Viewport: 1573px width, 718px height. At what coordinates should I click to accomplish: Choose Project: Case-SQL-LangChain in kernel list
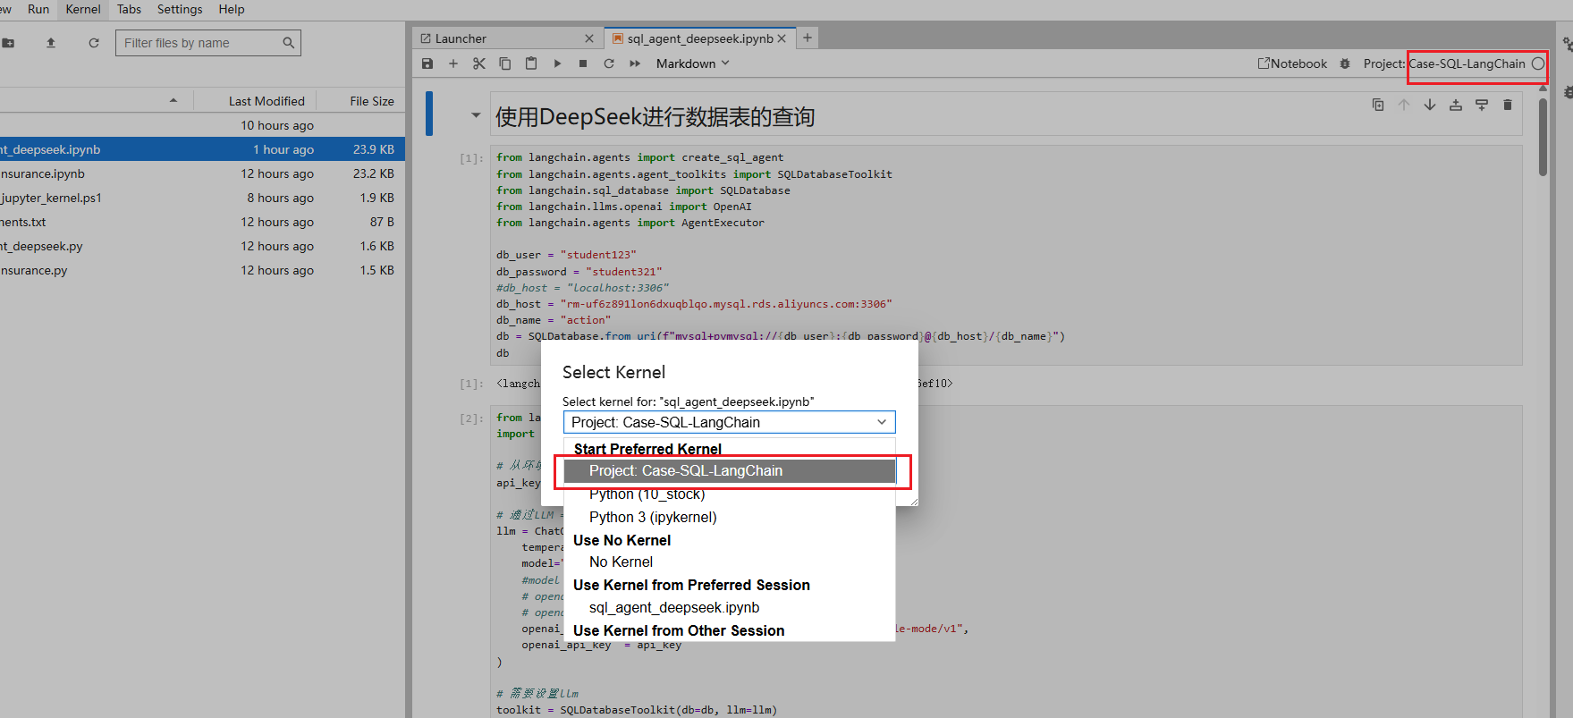click(729, 471)
